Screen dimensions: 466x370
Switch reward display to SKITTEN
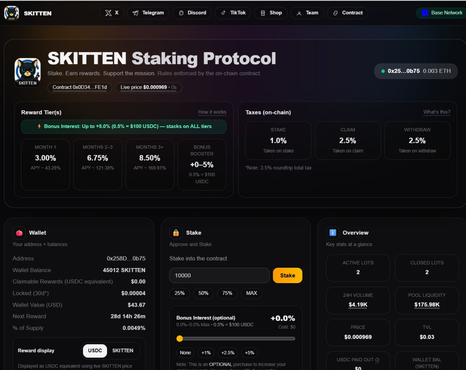pyautogui.click(x=123, y=351)
